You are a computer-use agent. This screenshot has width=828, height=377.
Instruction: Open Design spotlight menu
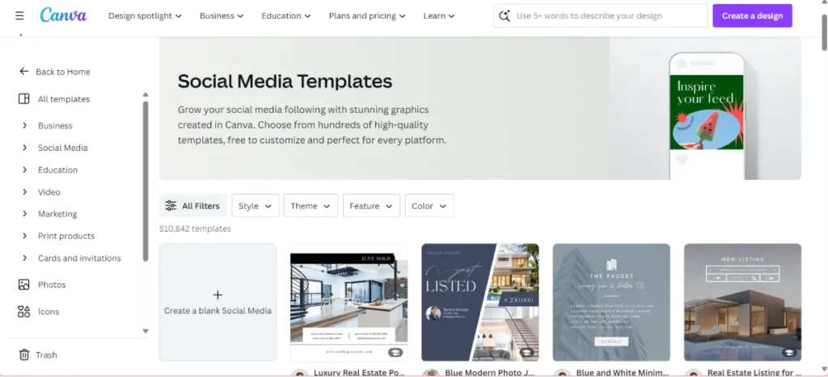[x=146, y=16]
